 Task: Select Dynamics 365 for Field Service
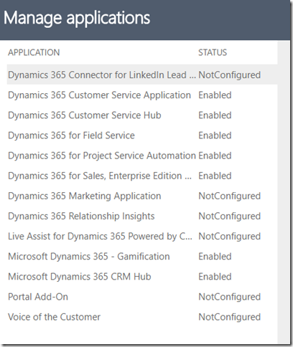(71, 136)
